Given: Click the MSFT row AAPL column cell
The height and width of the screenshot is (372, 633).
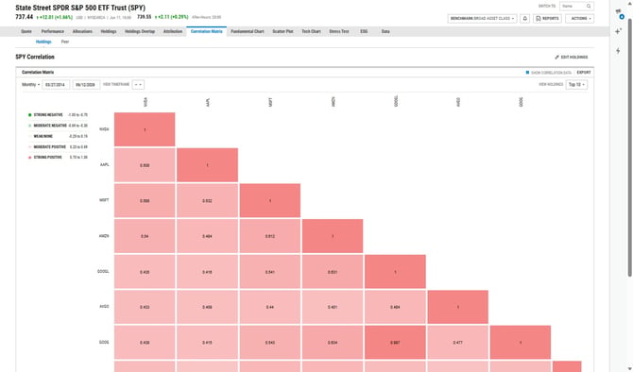Looking at the screenshot, I should tap(207, 200).
